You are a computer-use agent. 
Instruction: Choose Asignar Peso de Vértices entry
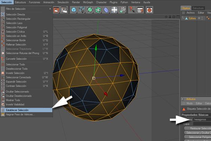click(26, 115)
